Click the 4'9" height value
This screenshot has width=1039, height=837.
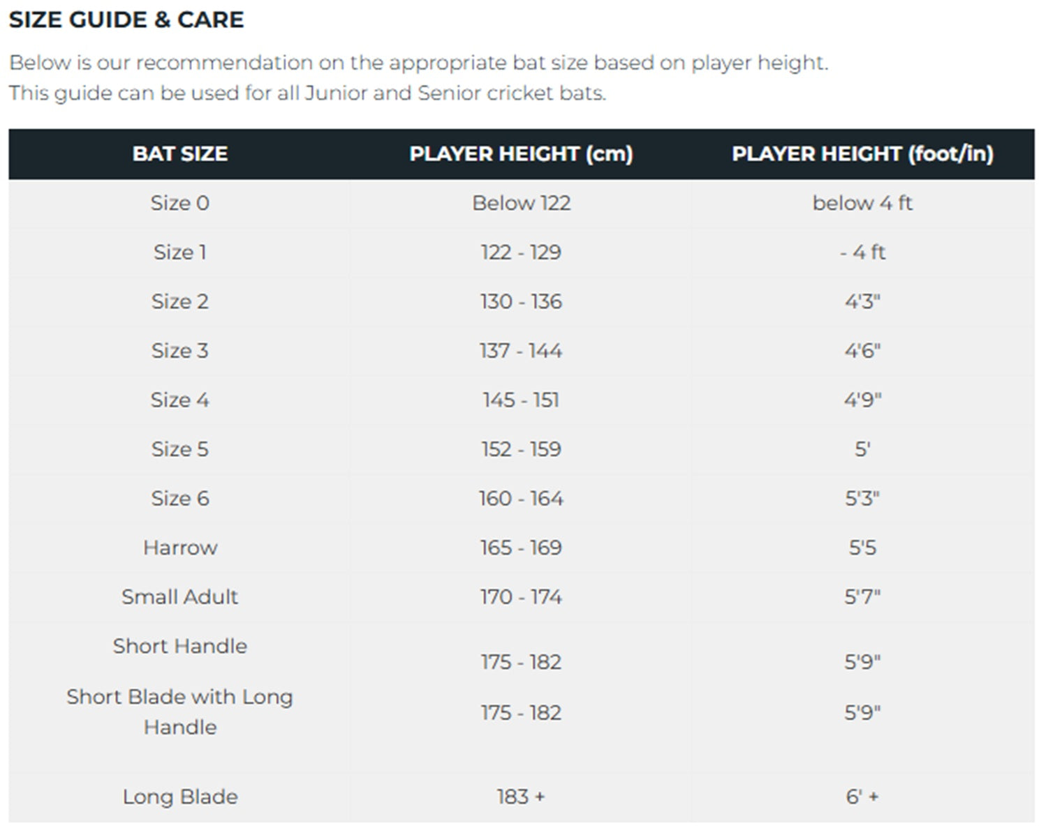862,400
